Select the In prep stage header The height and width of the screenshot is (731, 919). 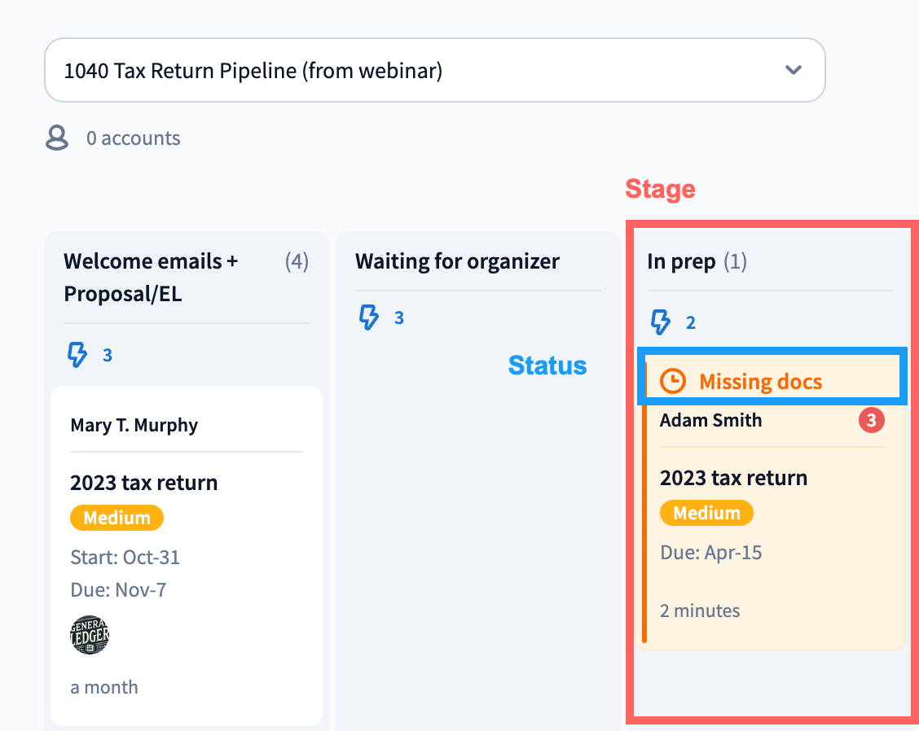pyautogui.click(x=681, y=261)
